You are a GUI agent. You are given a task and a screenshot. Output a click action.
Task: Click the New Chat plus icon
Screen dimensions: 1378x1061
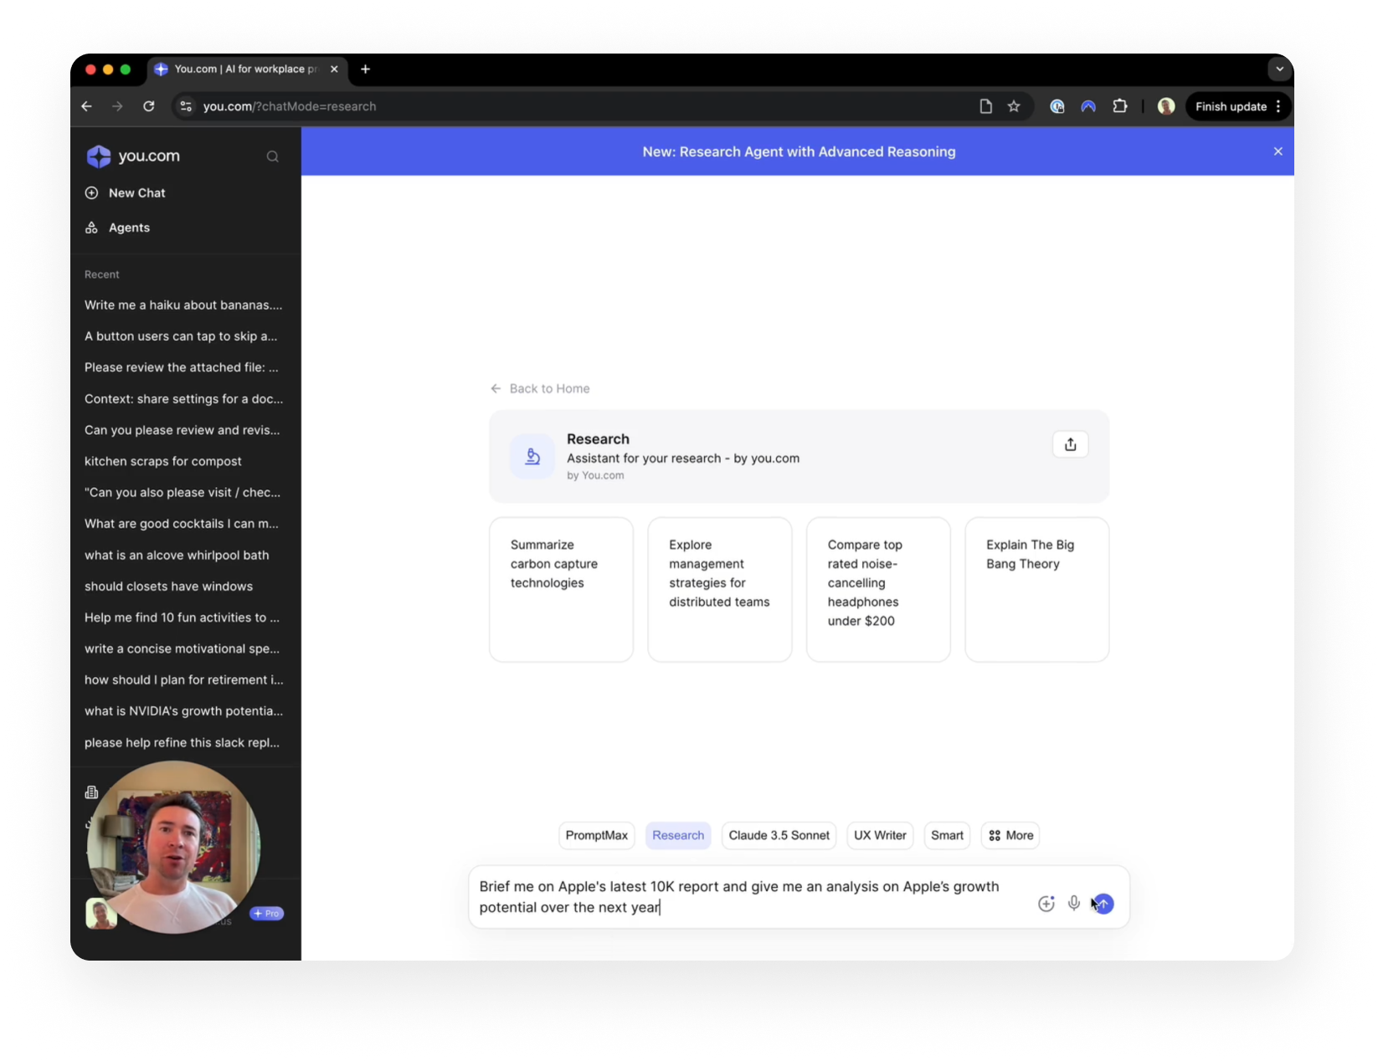pos(92,193)
